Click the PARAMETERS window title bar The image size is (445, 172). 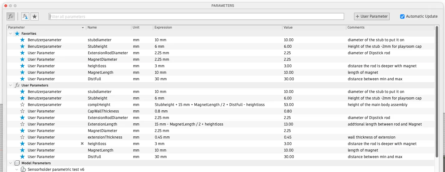pyautogui.click(x=222, y=6)
